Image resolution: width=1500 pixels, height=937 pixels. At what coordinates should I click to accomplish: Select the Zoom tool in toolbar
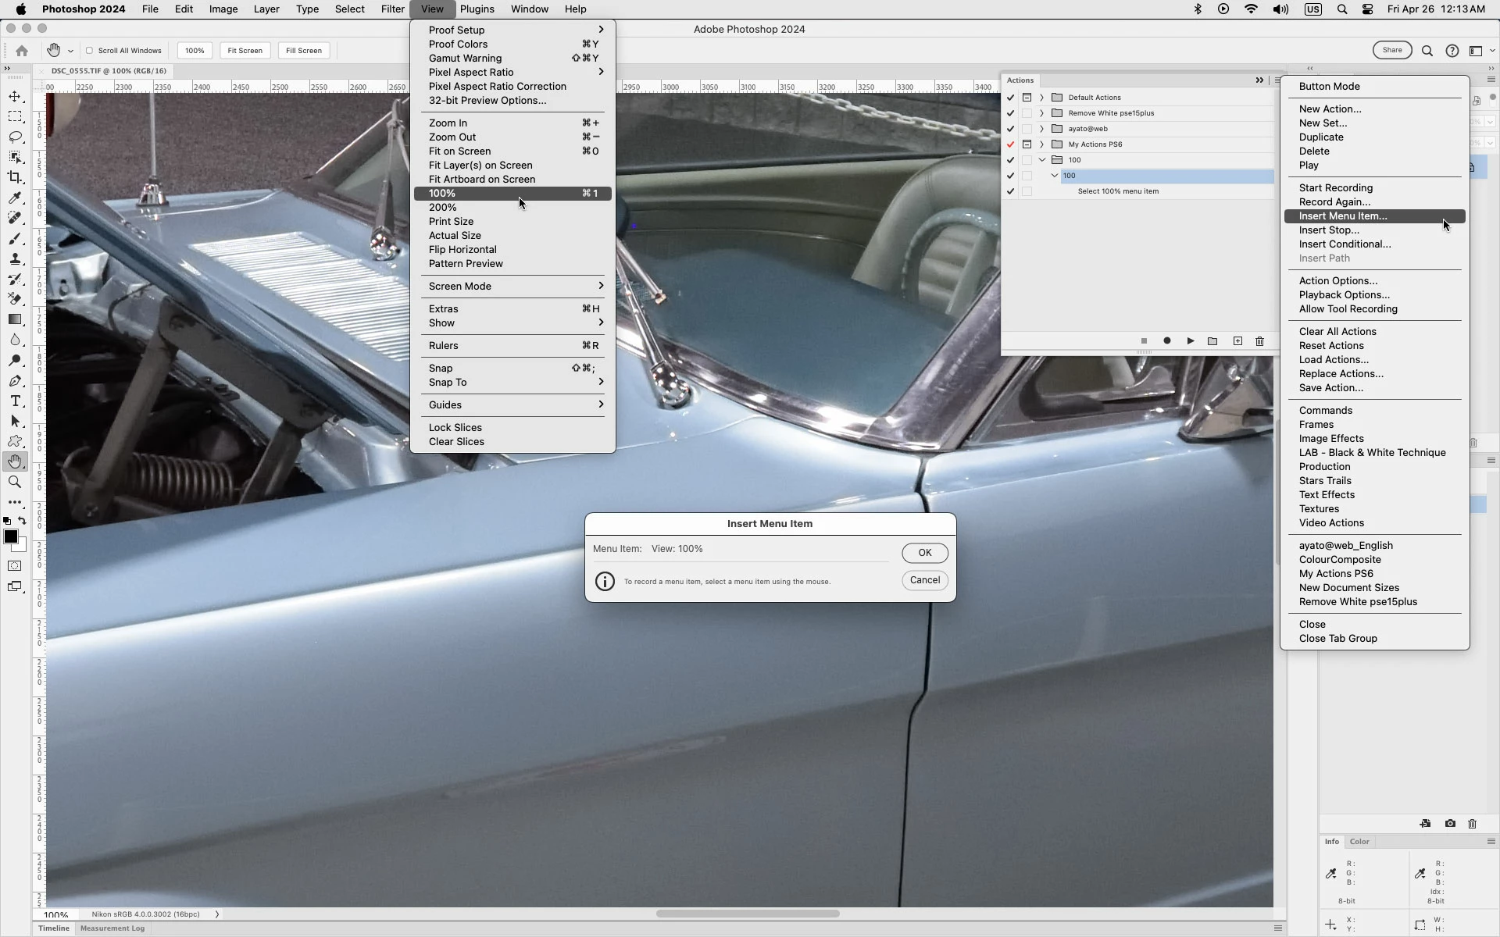15,482
